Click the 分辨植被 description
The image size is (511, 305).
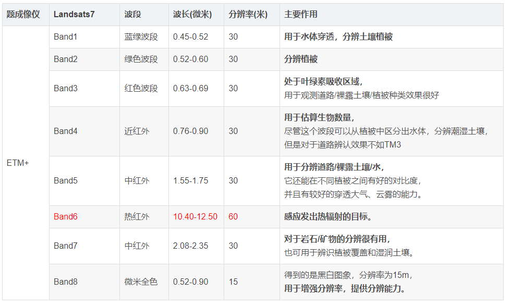click(x=301, y=59)
